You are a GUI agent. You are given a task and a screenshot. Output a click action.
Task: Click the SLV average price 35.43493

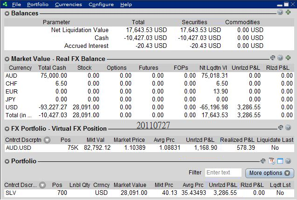[193, 193]
